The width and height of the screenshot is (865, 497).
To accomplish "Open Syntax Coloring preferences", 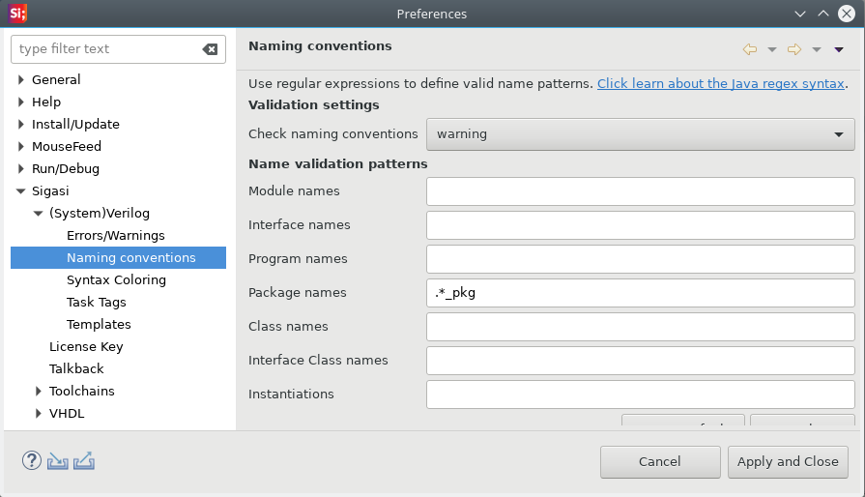I will (116, 279).
